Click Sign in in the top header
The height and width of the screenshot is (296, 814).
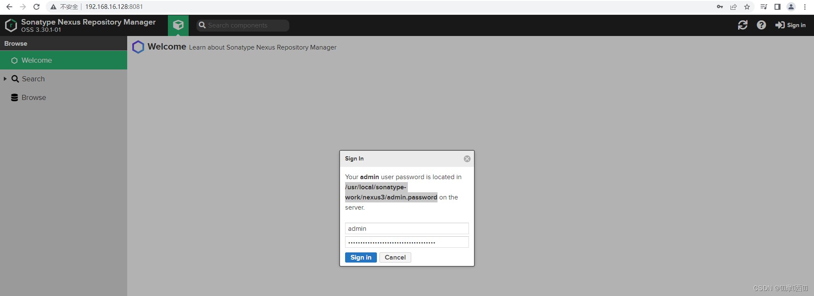point(790,25)
